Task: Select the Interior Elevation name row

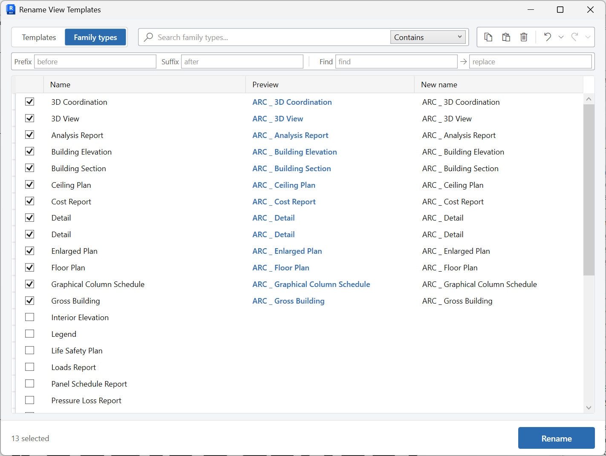Action: point(80,318)
